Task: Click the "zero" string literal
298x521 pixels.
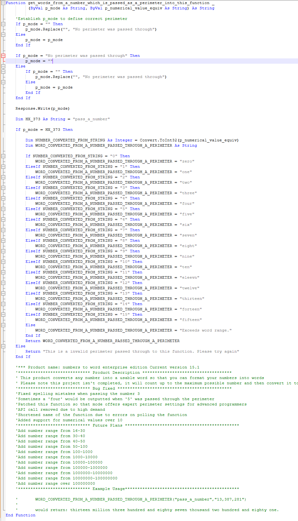Action: [187, 161]
